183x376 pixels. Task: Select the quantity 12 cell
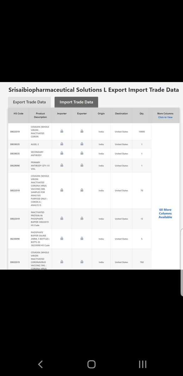click(142, 219)
